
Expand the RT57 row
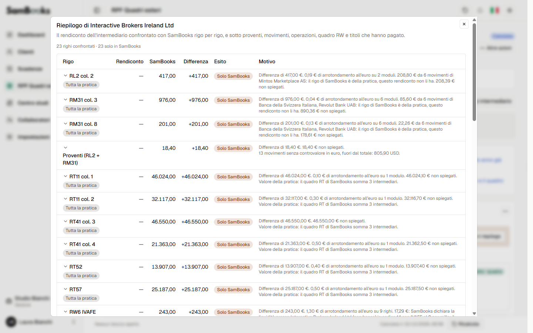tap(66, 289)
